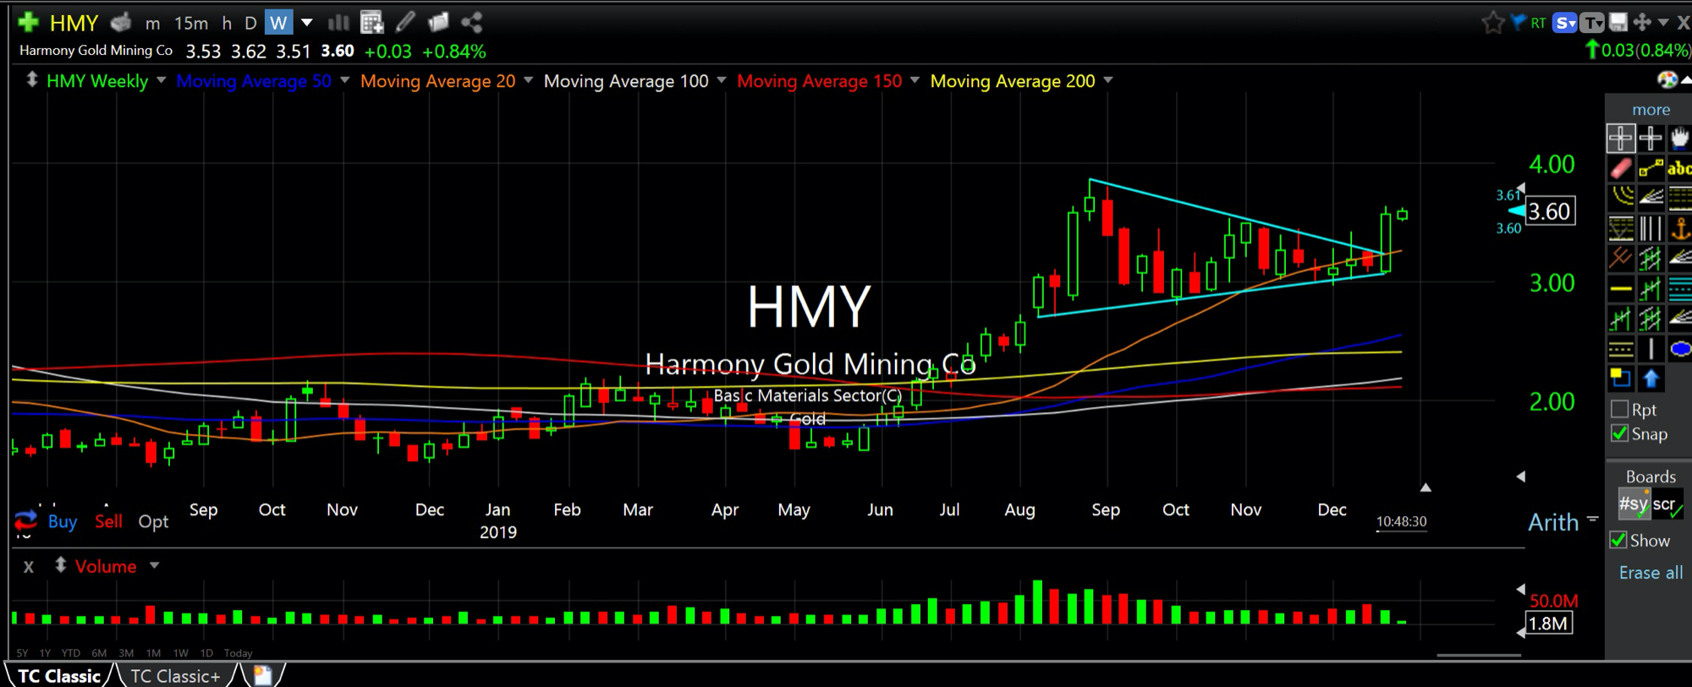Click the four-arrow move window icon
This screenshot has width=1692, height=687.
tap(1642, 23)
